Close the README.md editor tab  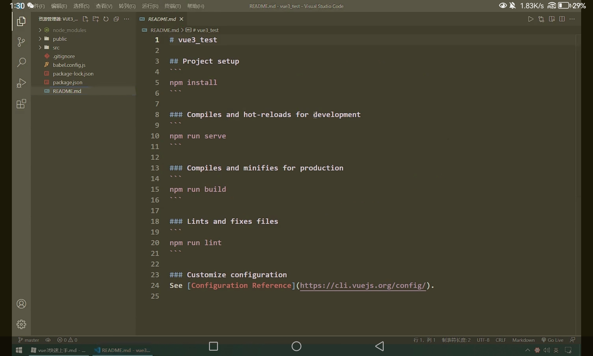[x=181, y=19]
